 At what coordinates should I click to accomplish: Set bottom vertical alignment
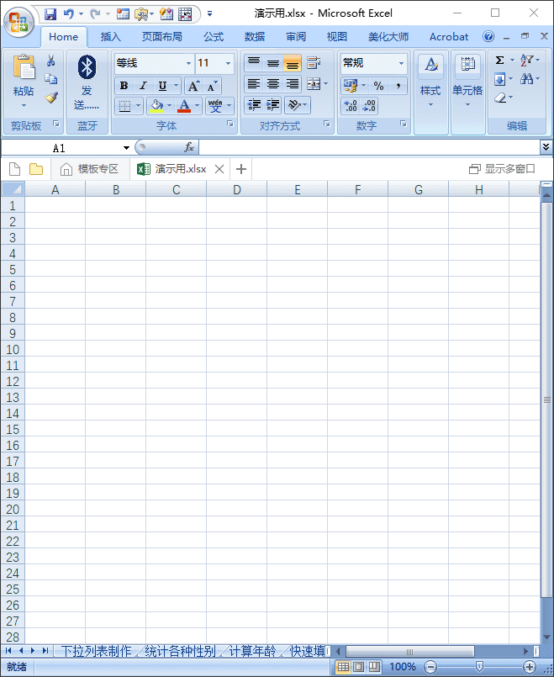[292, 63]
